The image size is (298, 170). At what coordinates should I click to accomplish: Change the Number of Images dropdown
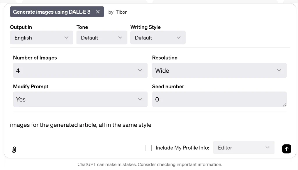[80, 70]
